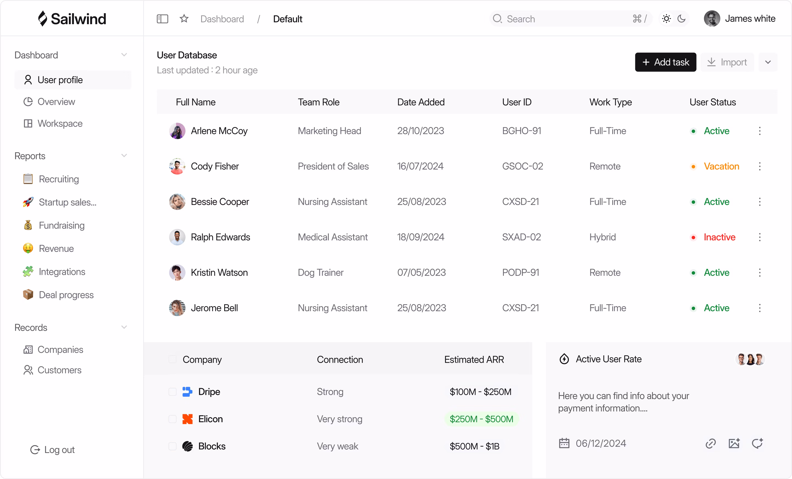This screenshot has height=479, width=792.
Task: Switch to light mode sun icon
Action: (x=666, y=19)
